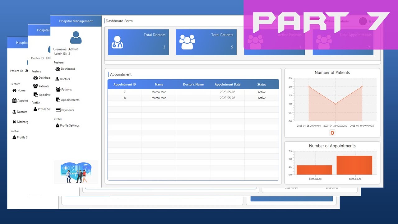
Task: Click the Doctor's Name column header
Action: click(193, 84)
